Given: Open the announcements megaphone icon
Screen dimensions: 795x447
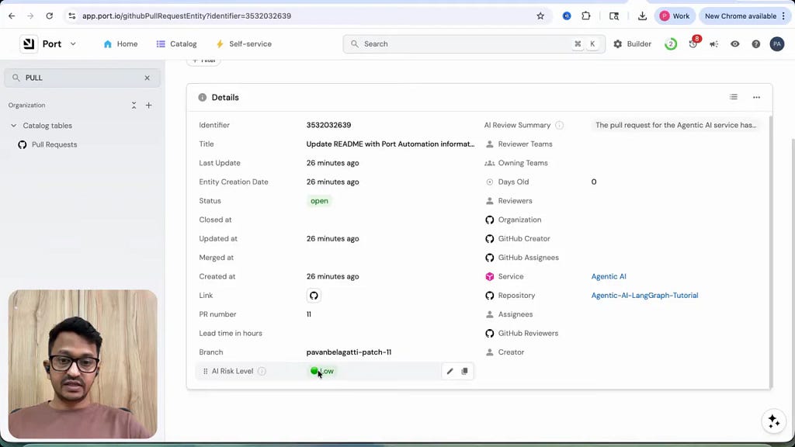Looking at the screenshot, I should pyautogui.click(x=714, y=44).
